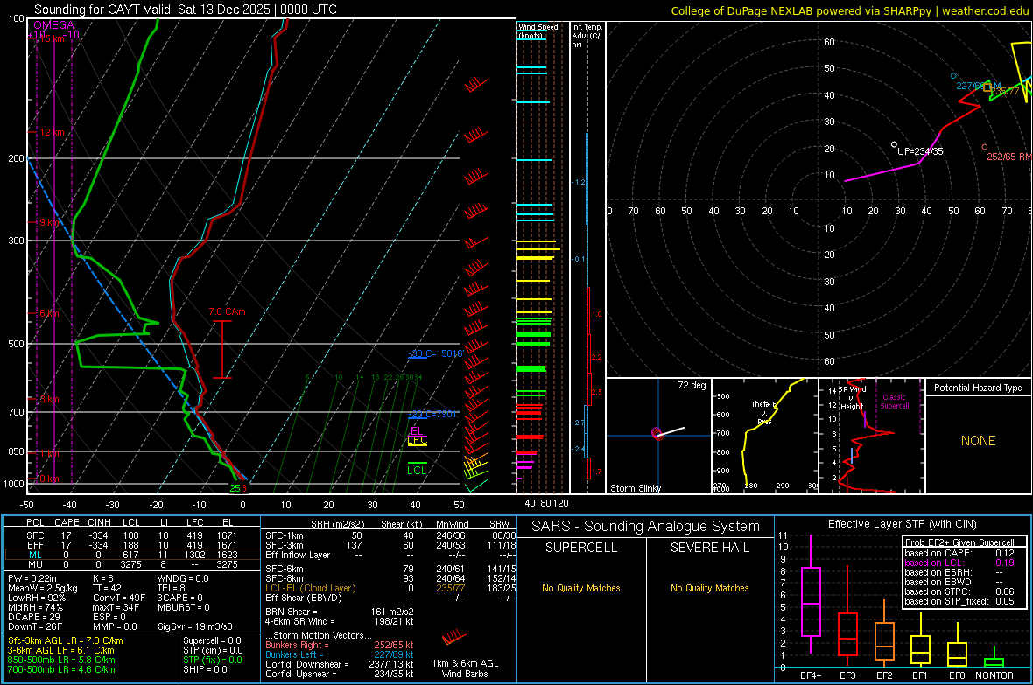The image size is (1033, 685).
Task: Select the MU parcel row
Action: click(x=132, y=564)
